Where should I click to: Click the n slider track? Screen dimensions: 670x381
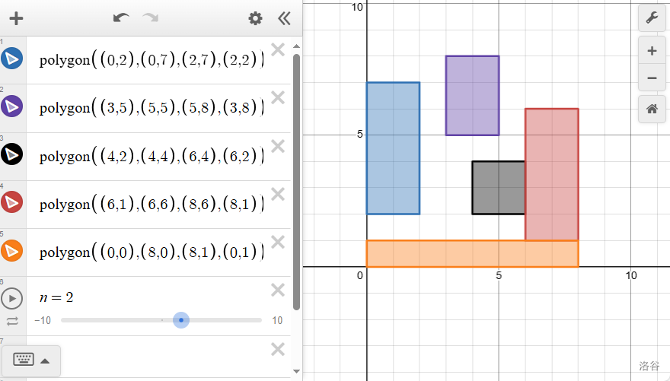114,320
